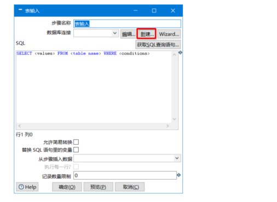Click the 行1 列0 status text
This screenshot has width=277, height=202.
point(24,134)
